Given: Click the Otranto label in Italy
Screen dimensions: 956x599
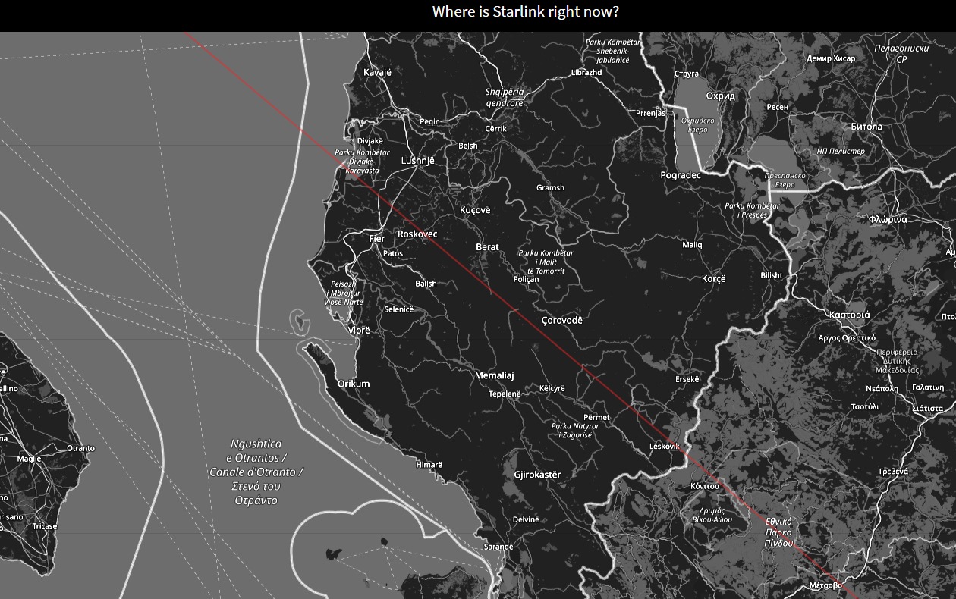Looking at the screenshot, I should tap(80, 448).
